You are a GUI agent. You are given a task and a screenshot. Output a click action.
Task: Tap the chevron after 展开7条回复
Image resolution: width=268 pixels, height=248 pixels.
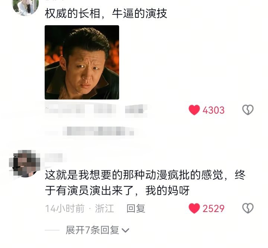point(125,231)
